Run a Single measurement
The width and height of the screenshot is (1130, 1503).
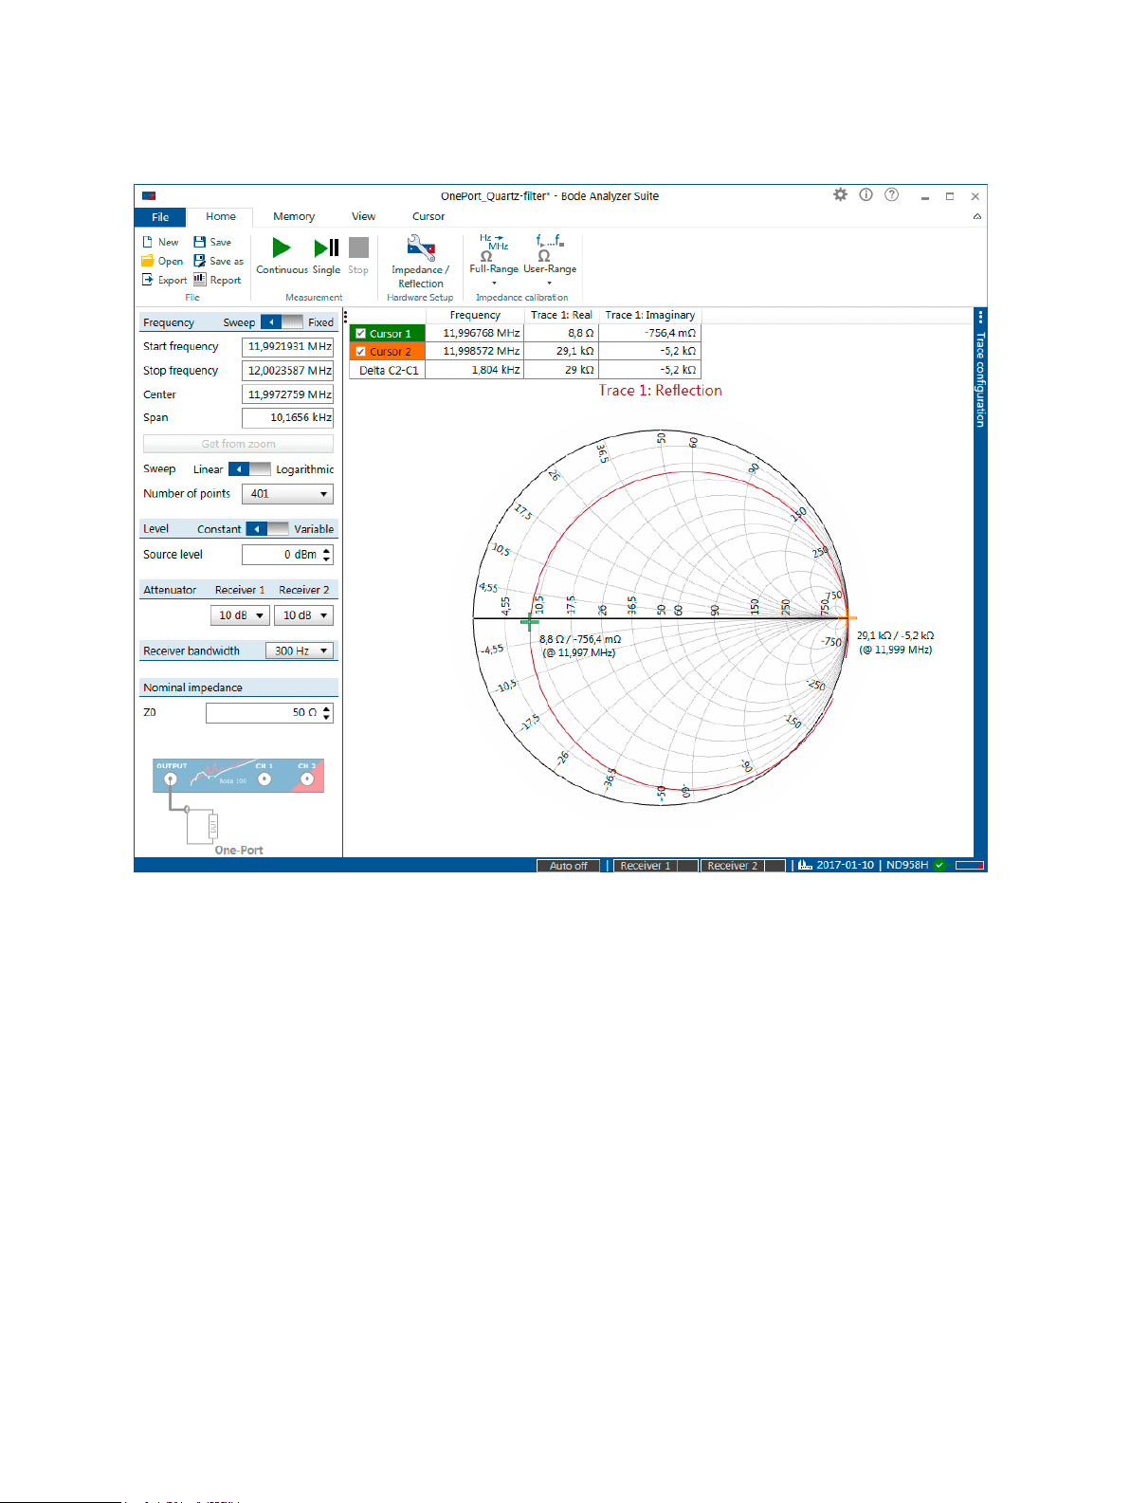tap(326, 248)
